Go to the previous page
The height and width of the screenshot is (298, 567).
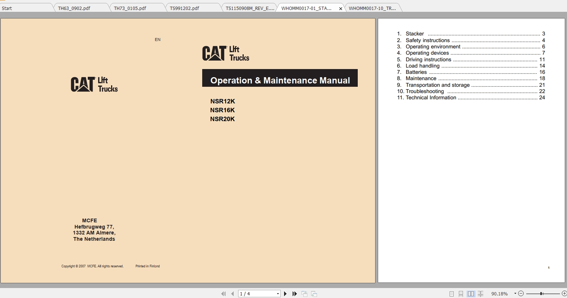click(x=232, y=294)
